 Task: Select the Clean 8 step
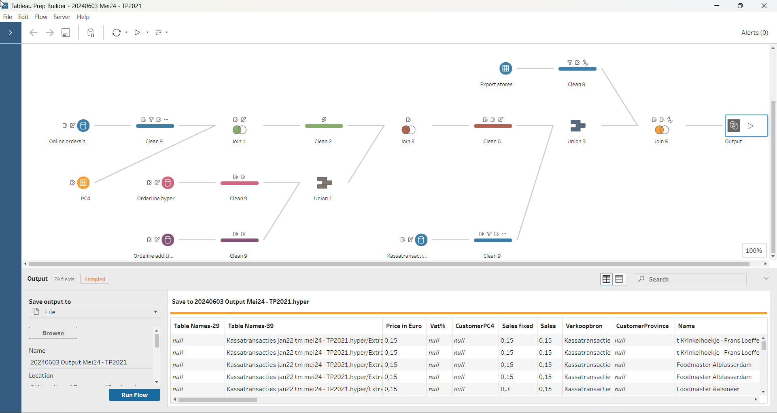pyautogui.click(x=577, y=69)
